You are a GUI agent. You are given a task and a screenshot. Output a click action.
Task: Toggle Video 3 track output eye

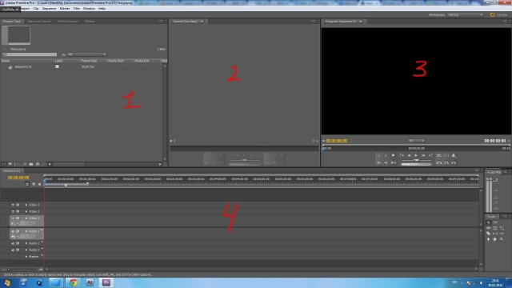13,205
